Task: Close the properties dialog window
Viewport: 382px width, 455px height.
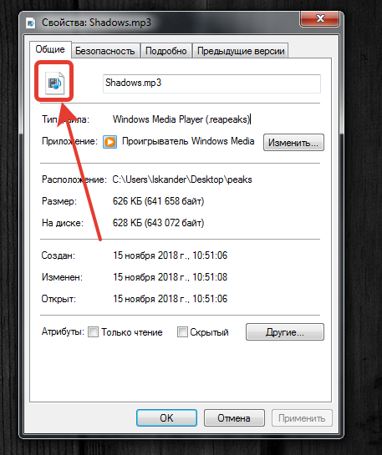Action: 319,19
